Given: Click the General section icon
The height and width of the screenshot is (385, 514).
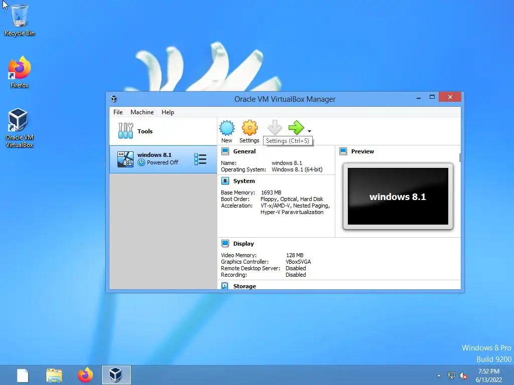Looking at the screenshot, I should coord(225,151).
